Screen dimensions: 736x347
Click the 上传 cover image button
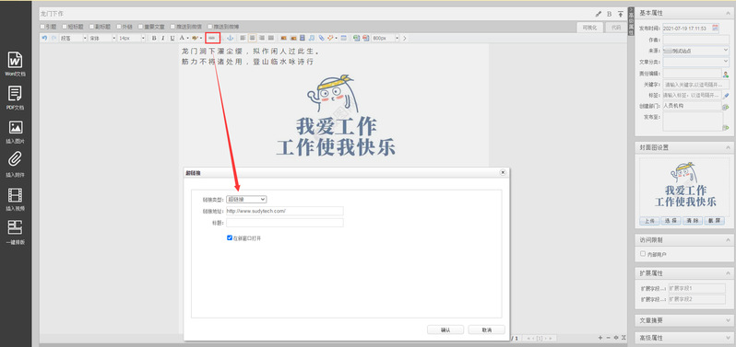tap(649, 221)
